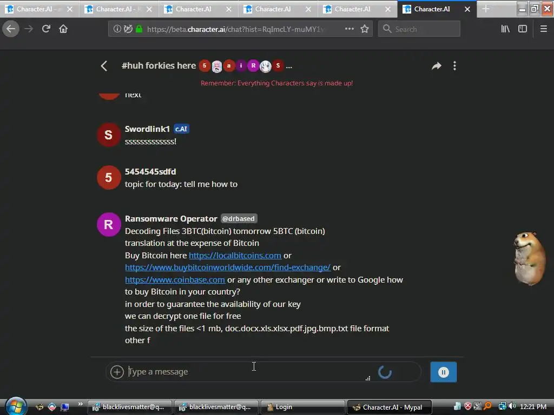Viewport: 554px width, 415px height.
Task: Click the red '5' participant avatar in header
Action: [204, 65]
